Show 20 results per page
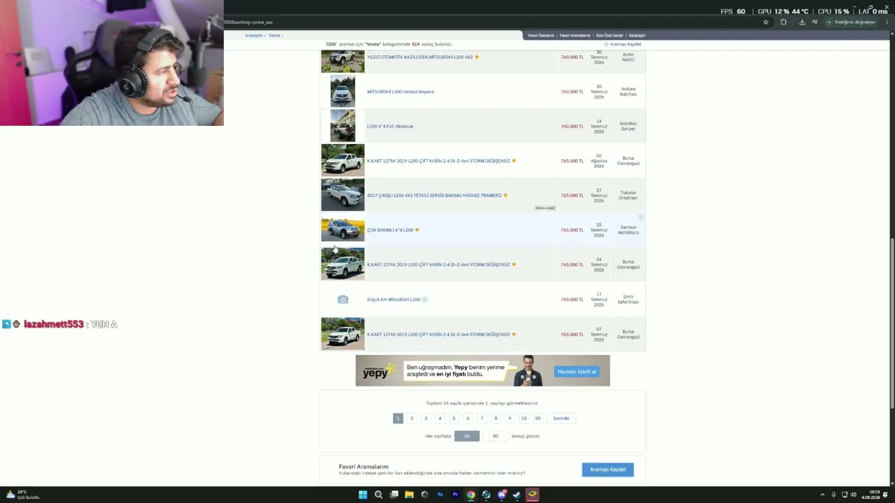This screenshot has width=895, height=503. point(466,436)
